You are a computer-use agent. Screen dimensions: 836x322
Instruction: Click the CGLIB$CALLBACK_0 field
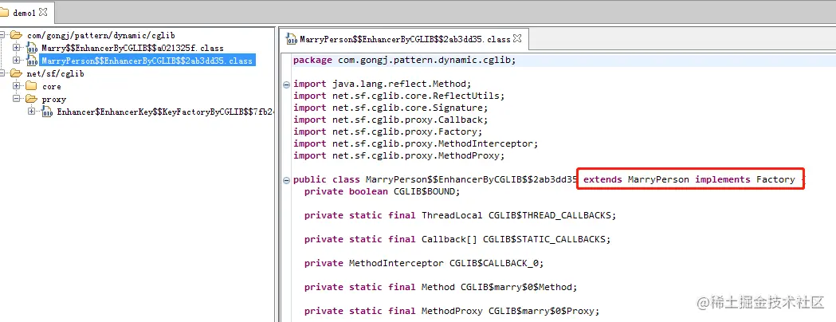(x=424, y=263)
